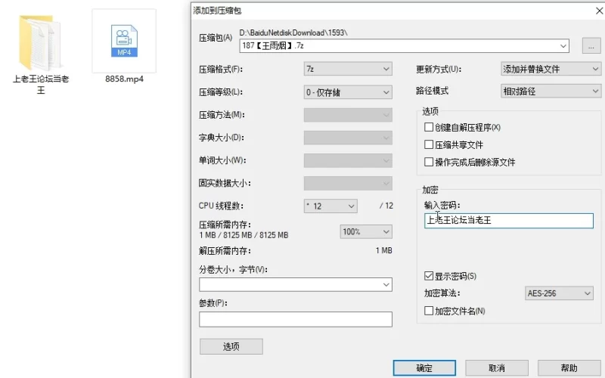The width and height of the screenshot is (605, 378).
Task: Select the 8858.mp4 video file icon
Action: [124, 41]
